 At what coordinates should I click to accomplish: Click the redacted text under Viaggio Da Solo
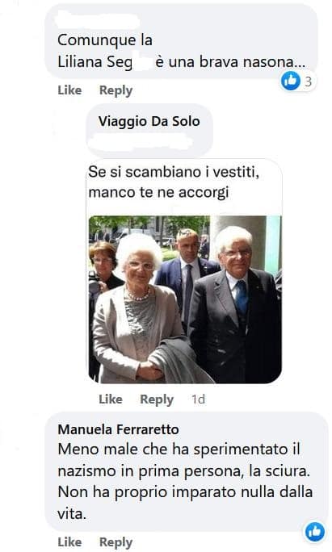click(141, 141)
